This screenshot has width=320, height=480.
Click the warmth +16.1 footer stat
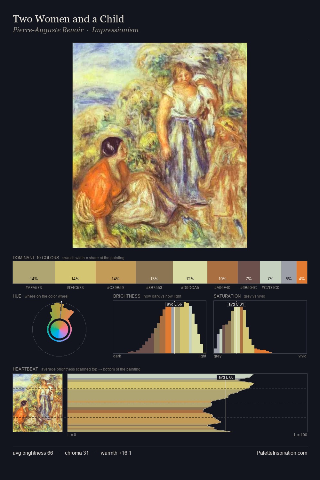tap(116, 453)
